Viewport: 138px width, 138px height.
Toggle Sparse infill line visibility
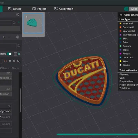tap(128, 31)
